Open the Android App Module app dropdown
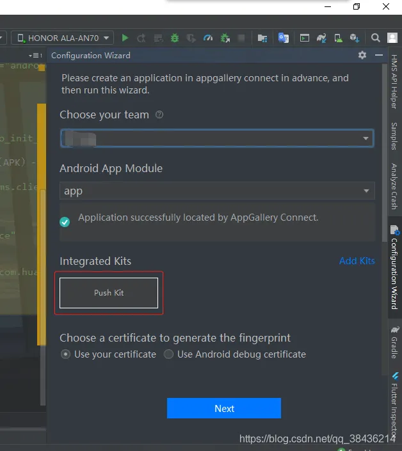The width and height of the screenshot is (402, 451). click(x=217, y=191)
